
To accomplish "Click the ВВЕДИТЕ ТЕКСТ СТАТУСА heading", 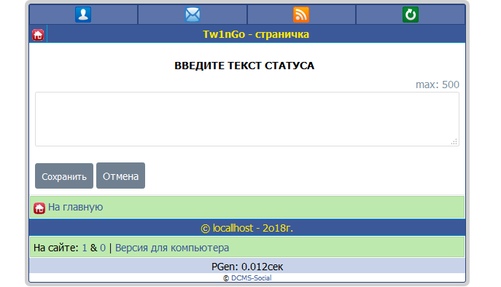I will pyautogui.click(x=244, y=66).
